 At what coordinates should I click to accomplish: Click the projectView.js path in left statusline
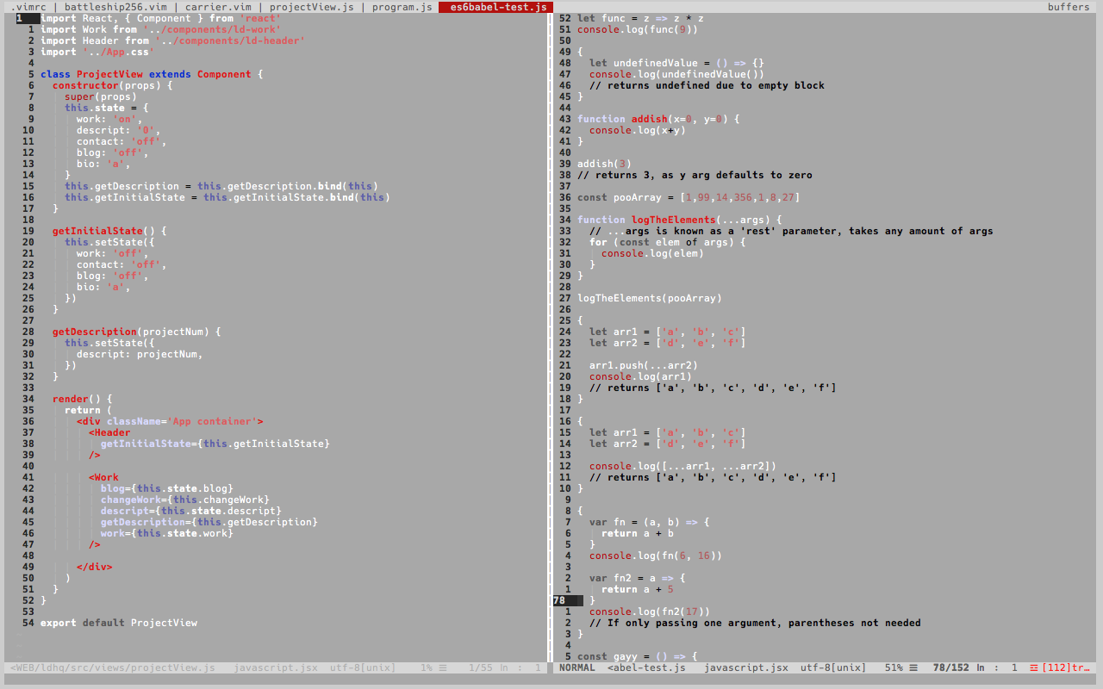(x=113, y=667)
